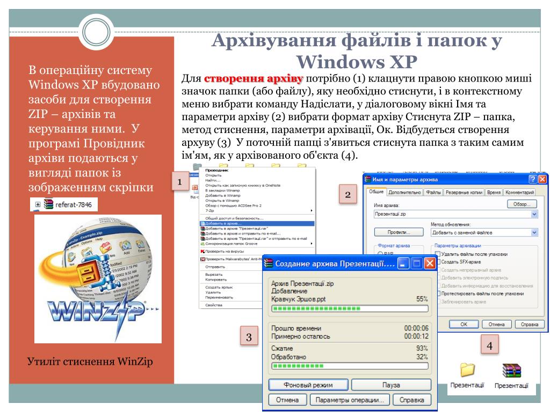This screenshot has width=550, height=412.
Task: Click the Утиліт стиснення WinZip caption
Action: pos(90,361)
